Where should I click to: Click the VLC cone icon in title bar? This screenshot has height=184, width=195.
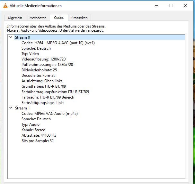[x=5, y=6]
